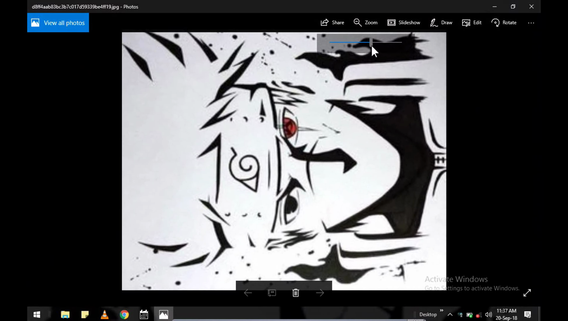Image resolution: width=568 pixels, height=321 pixels.
Task: Expand the Desktop toolbar double chevron
Action: pos(441,310)
